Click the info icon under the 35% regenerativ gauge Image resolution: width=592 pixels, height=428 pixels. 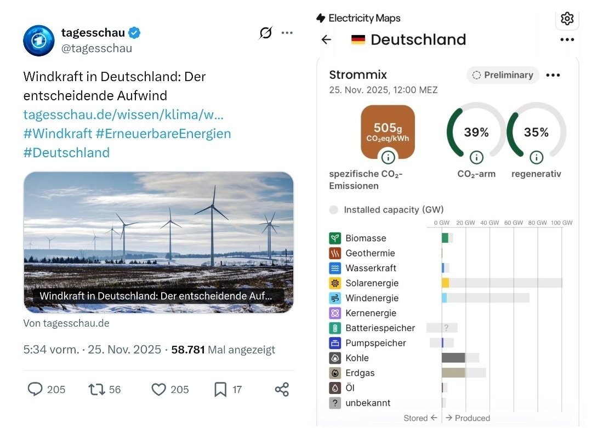tap(536, 158)
